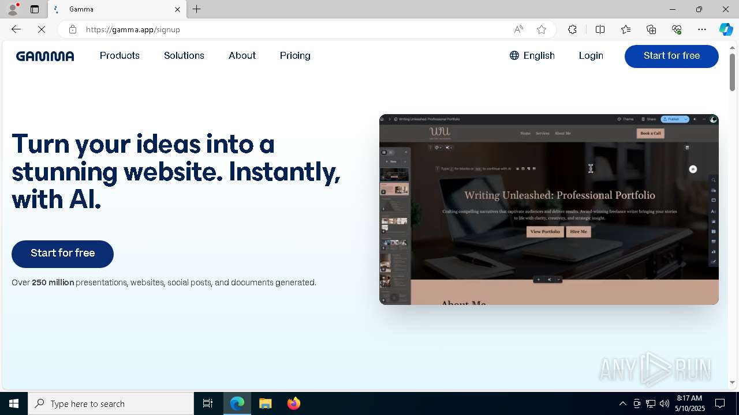Screen dimensions: 739x415
Task: Open the clock showing 8:17 AM
Action: click(691, 403)
